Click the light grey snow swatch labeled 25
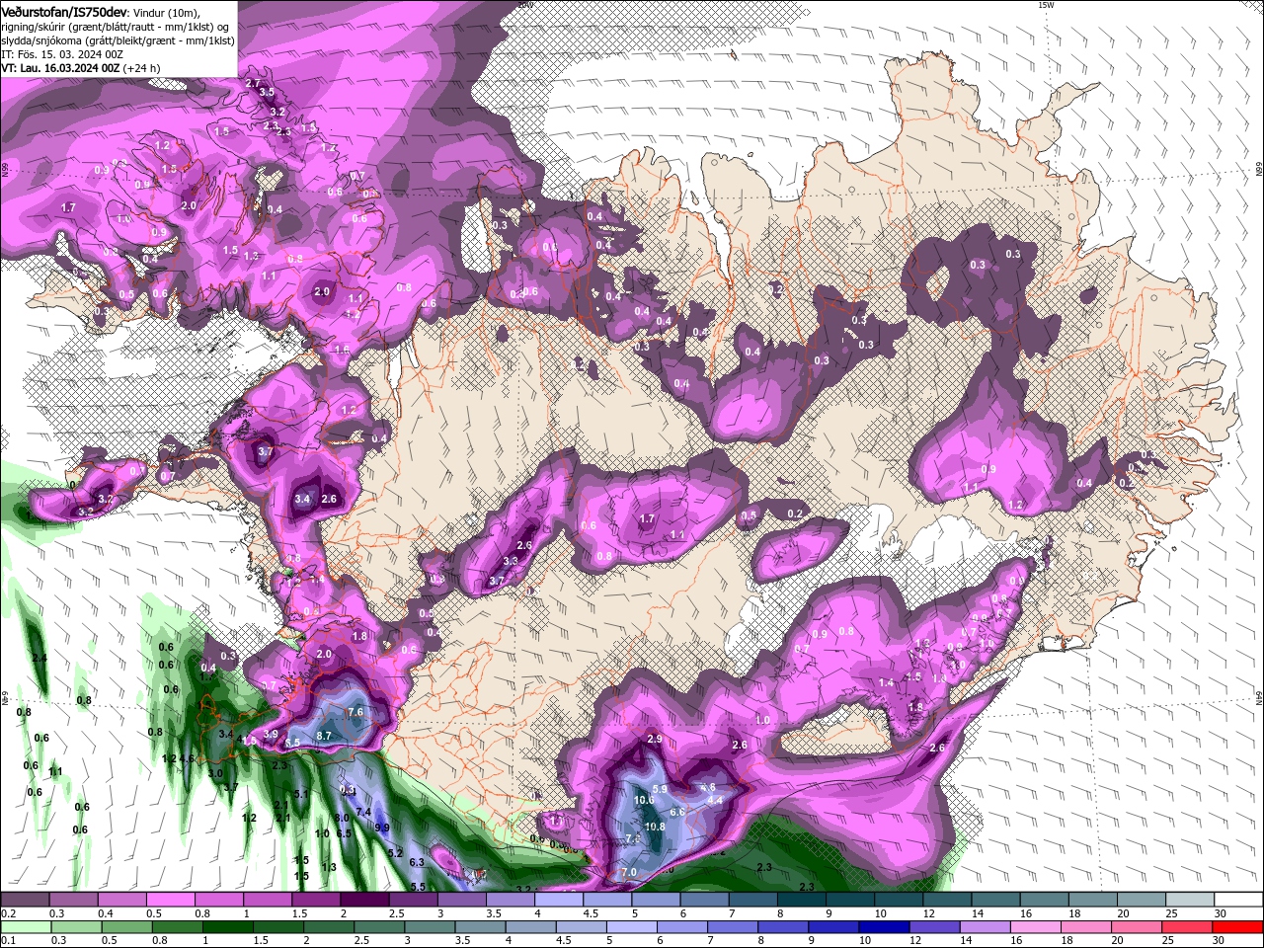This screenshot has height=948, width=1264. tap(1190, 900)
